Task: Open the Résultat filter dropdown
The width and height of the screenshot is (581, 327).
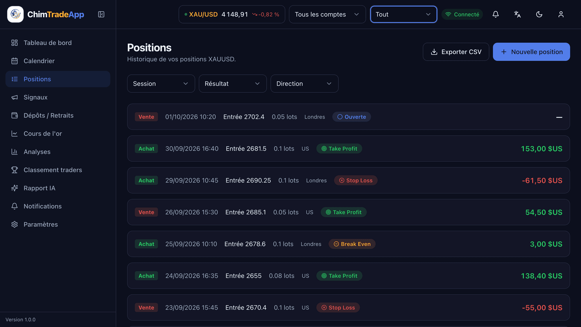Action: click(x=233, y=84)
